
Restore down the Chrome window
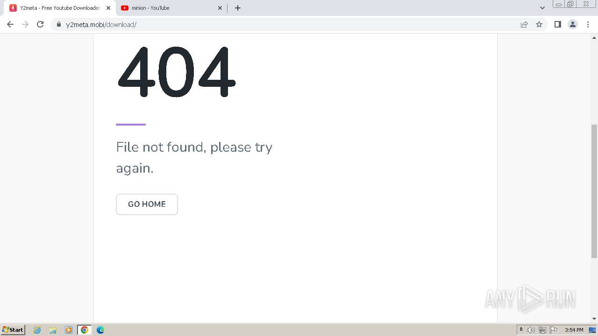tap(570, 4)
